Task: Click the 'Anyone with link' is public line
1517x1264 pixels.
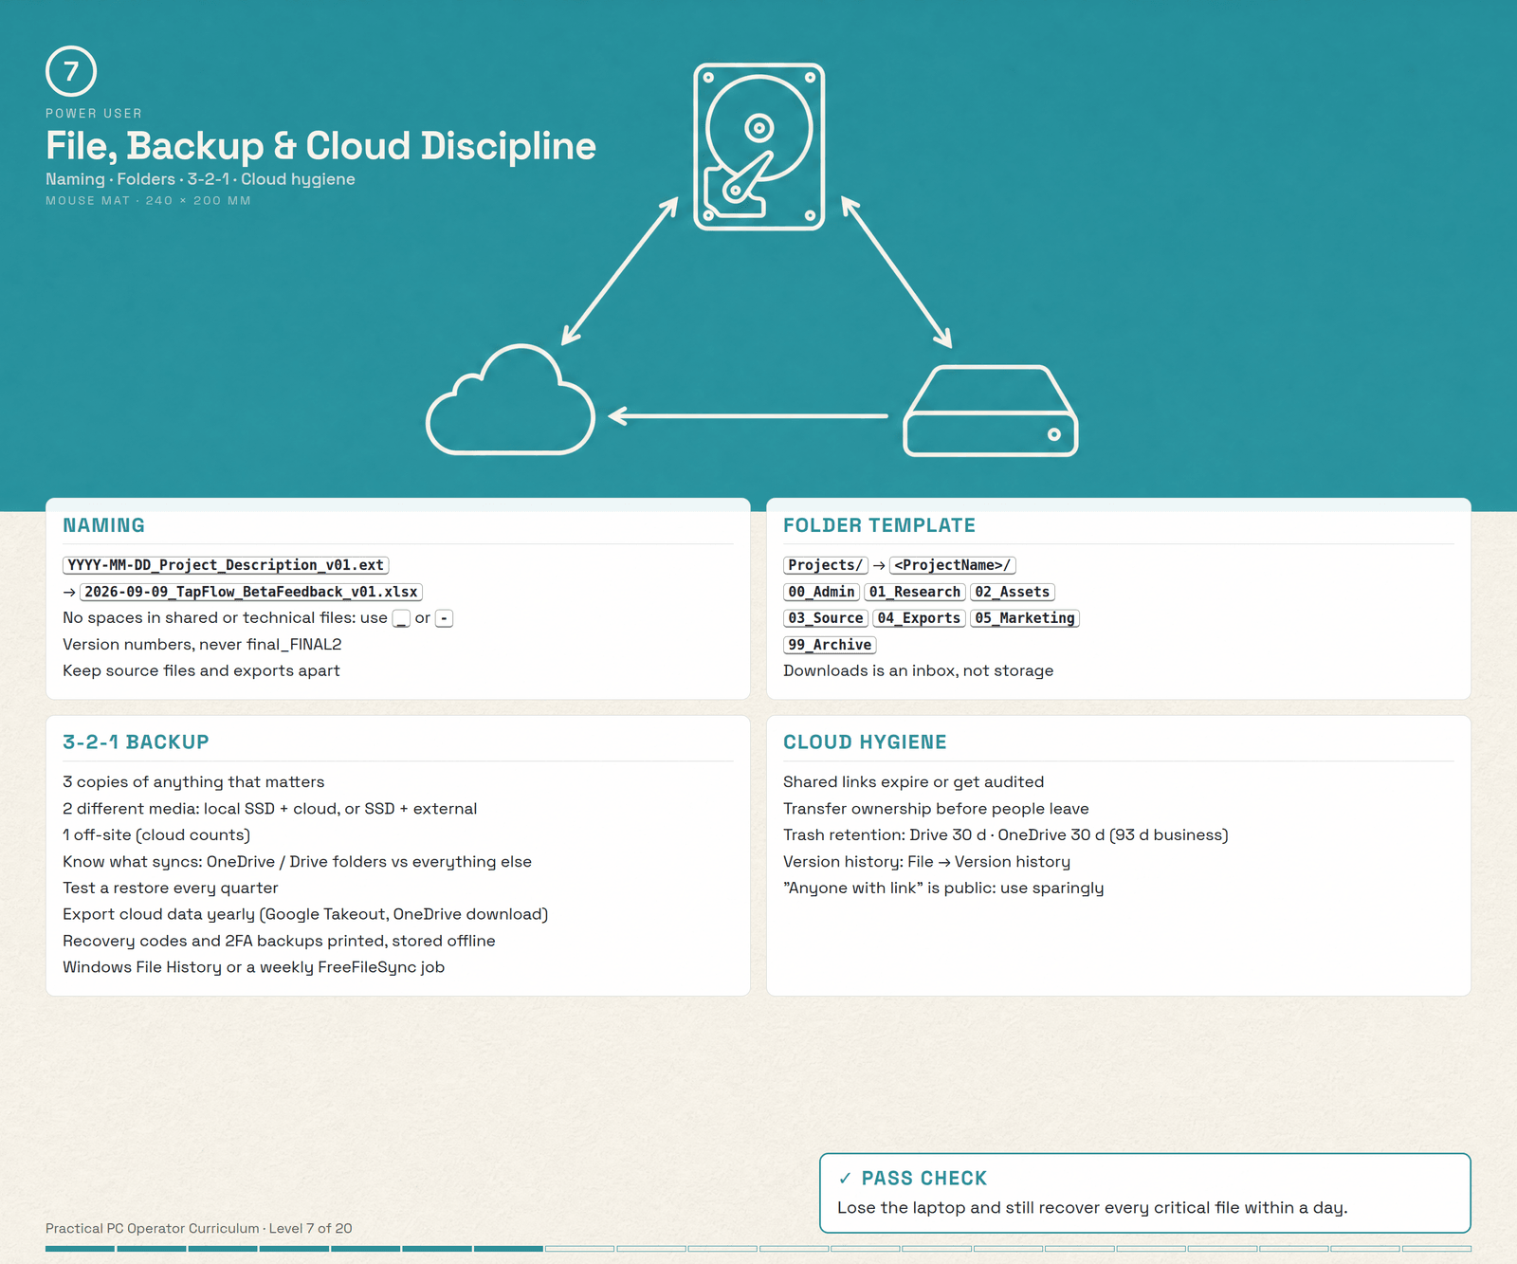Action: click(943, 888)
